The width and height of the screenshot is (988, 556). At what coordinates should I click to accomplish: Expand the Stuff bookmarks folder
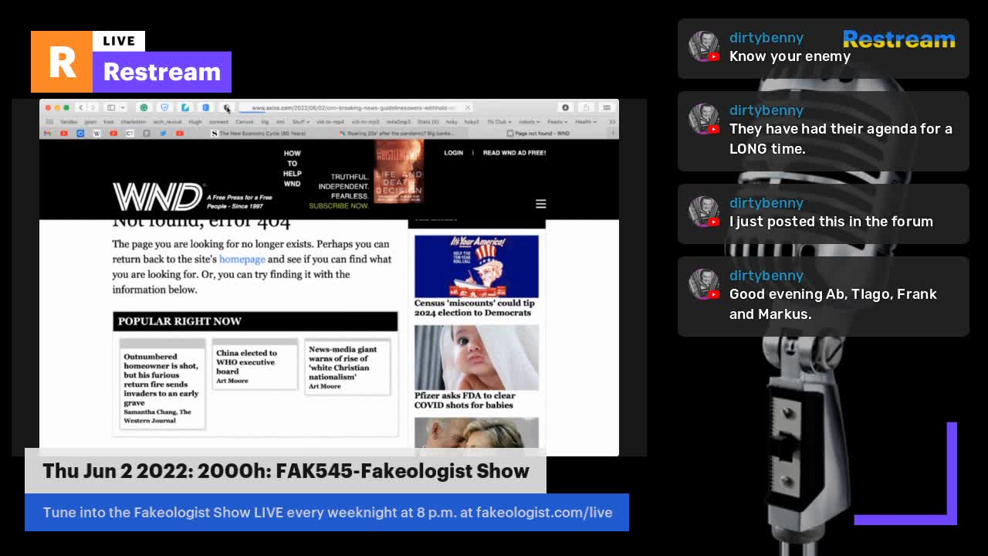(300, 121)
